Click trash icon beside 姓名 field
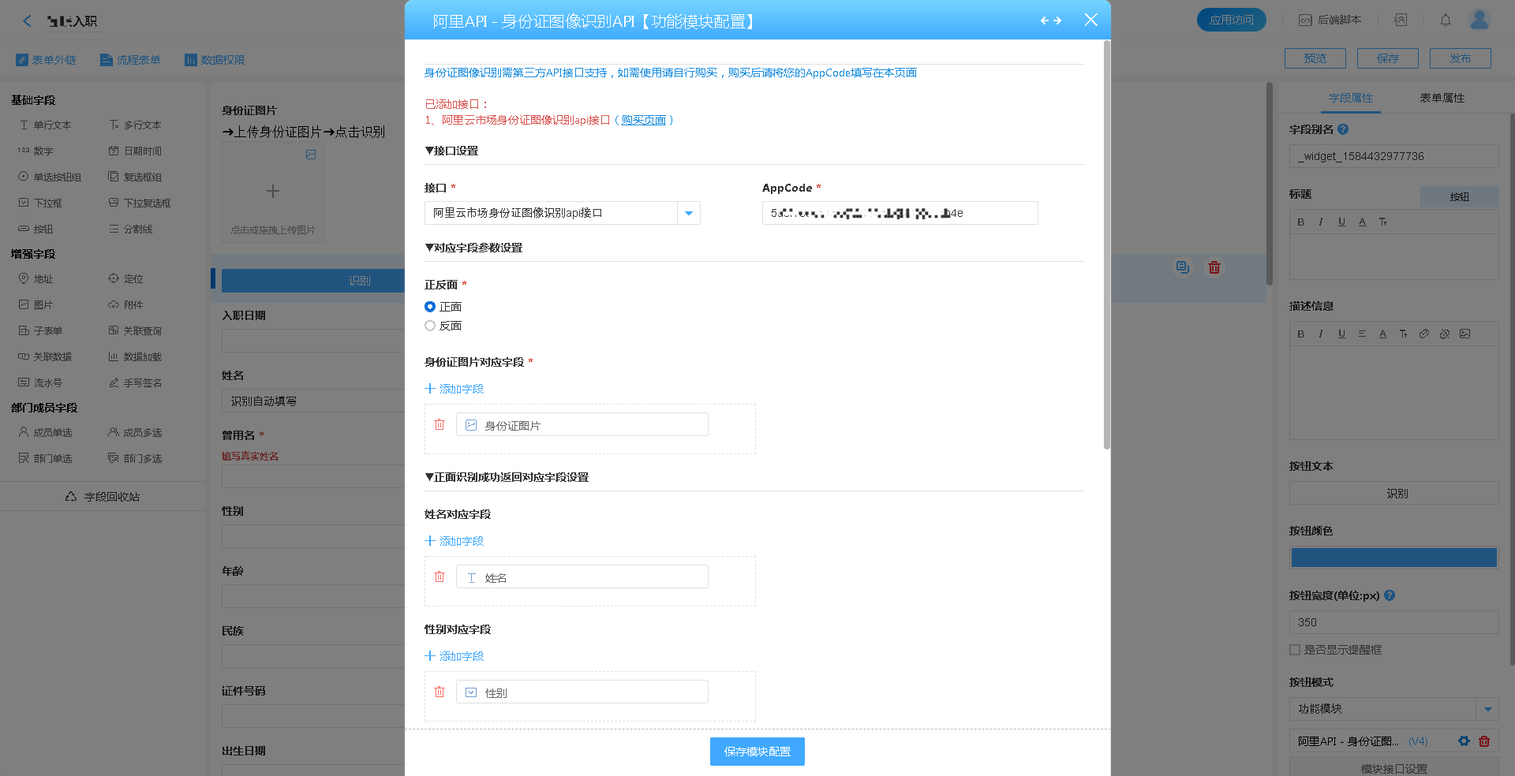1515x776 pixels. click(440, 577)
